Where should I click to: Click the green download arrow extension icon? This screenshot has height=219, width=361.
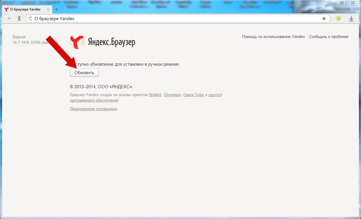pos(339,18)
